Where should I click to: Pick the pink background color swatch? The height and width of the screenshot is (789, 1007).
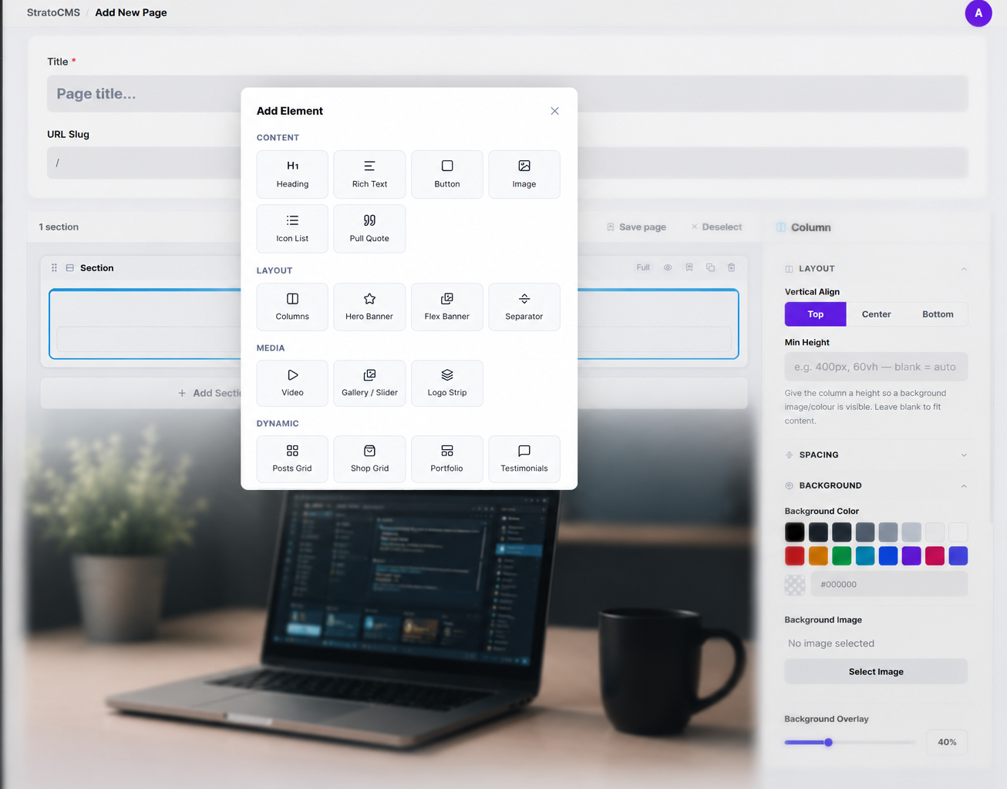[x=935, y=556]
